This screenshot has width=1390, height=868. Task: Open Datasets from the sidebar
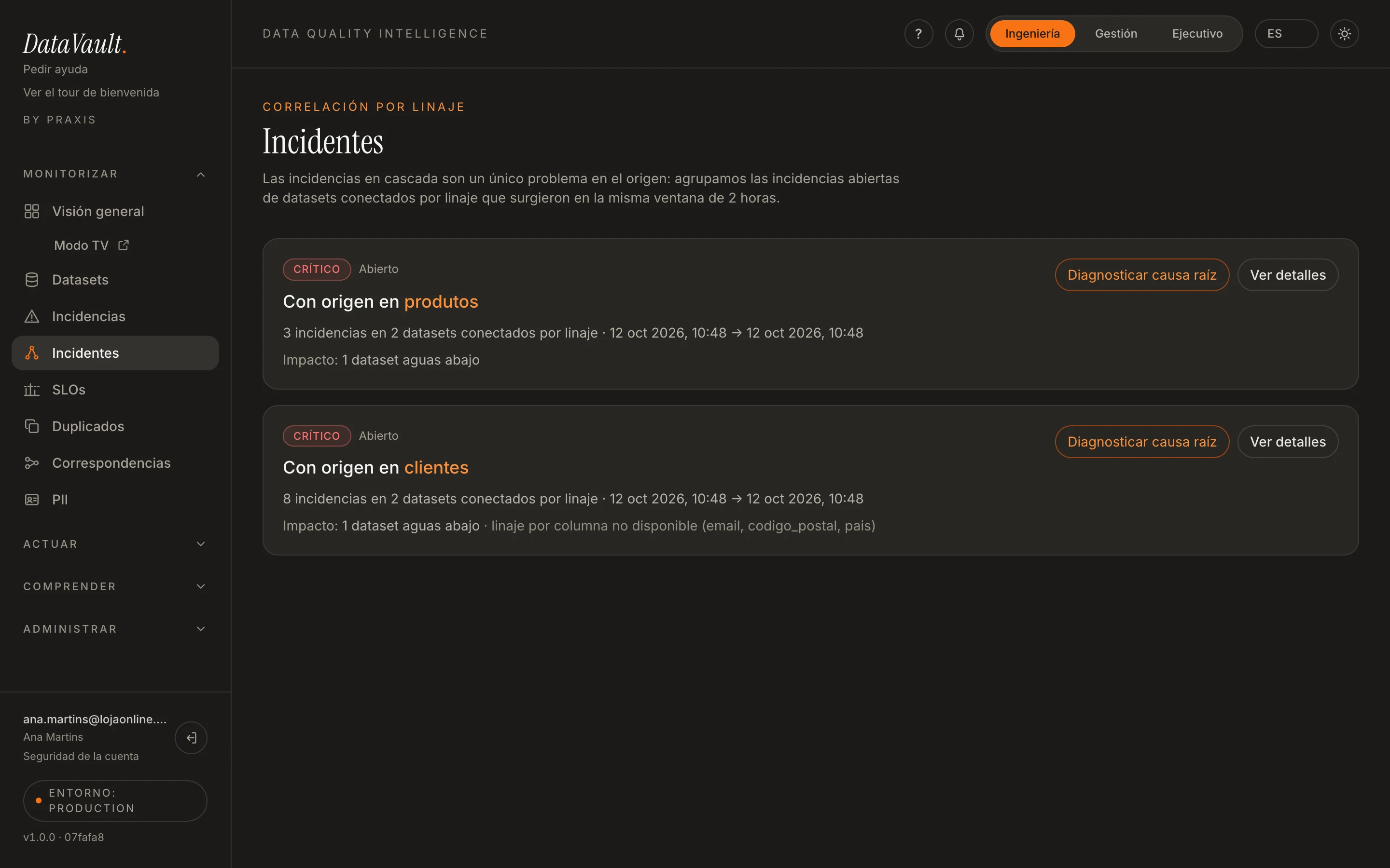[115, 280]
